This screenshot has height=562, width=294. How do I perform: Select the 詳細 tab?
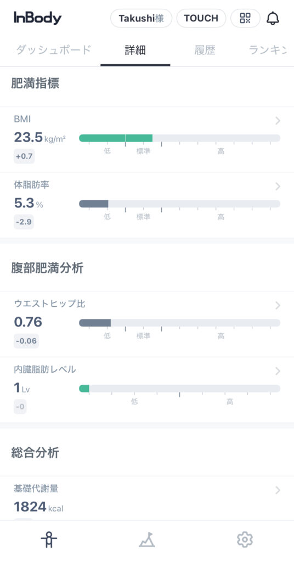(x=135, y=50)
